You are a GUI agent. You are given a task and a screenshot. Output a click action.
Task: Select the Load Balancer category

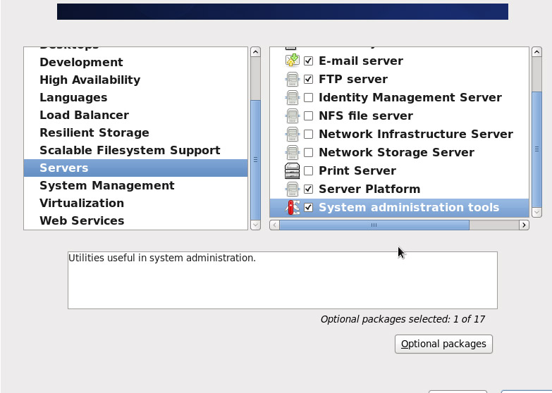136,115
